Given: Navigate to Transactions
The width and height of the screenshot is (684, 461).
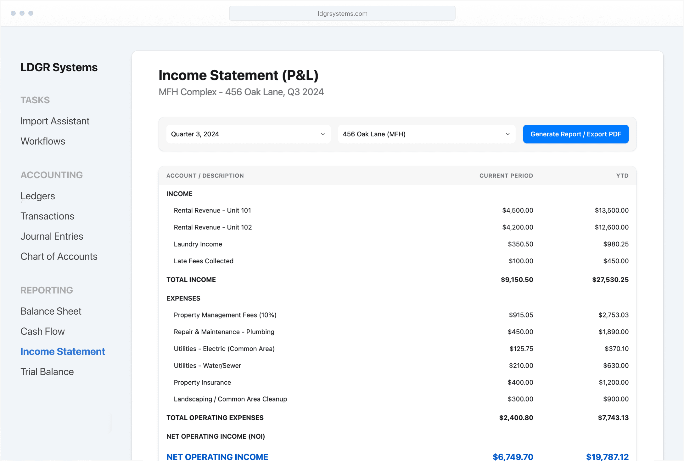Looking at the screenshot, I should (x=47, y=216).
